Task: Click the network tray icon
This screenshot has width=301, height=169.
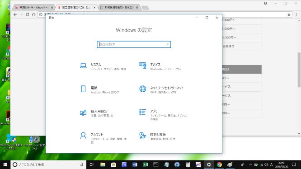Action: pyautogui.click(x=261, y=164)
